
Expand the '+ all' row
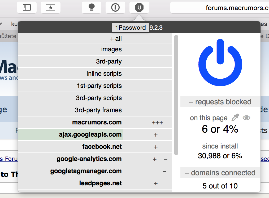(71, 38)
